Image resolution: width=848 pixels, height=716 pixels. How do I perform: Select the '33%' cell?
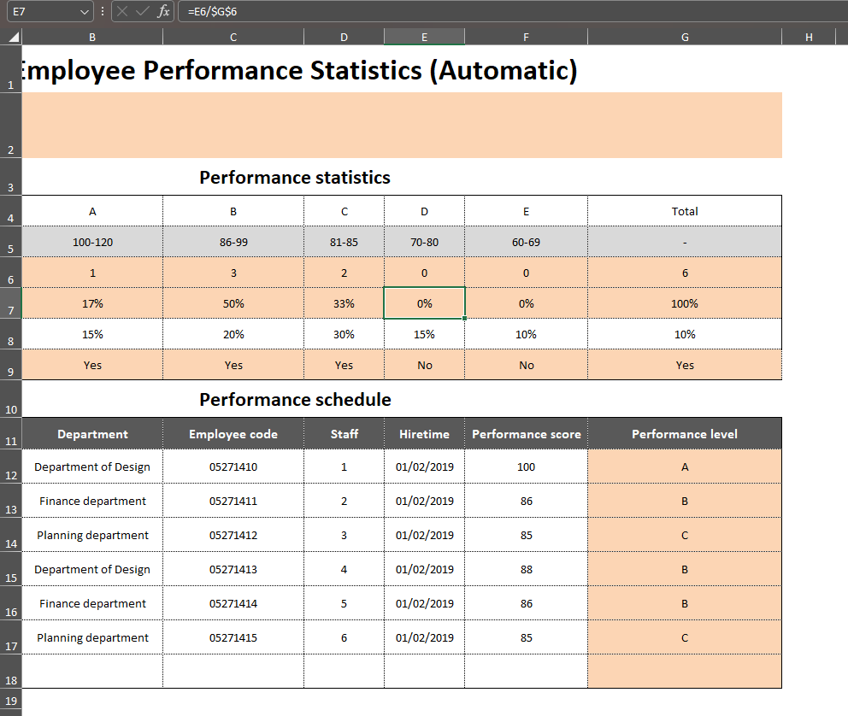(344, 303)
